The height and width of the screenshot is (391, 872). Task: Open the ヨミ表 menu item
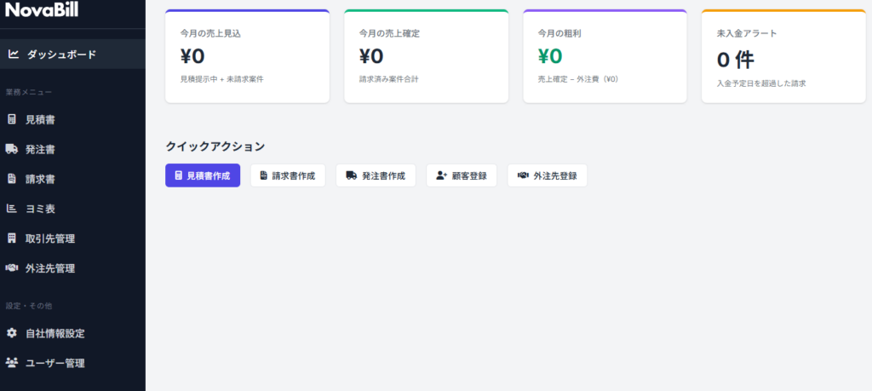[x=40, y=209]
